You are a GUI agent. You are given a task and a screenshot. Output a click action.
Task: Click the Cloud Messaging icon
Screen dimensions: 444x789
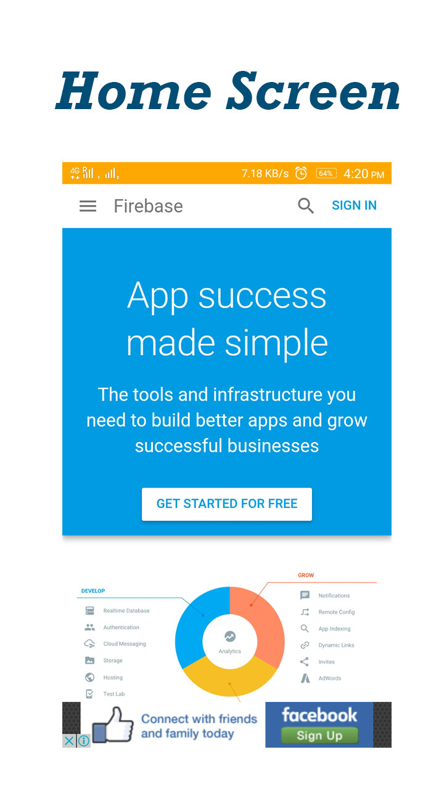(x=90, y=644)
